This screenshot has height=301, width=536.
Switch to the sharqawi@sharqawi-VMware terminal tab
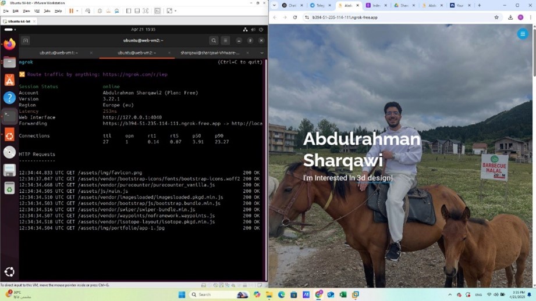point(210,53)
